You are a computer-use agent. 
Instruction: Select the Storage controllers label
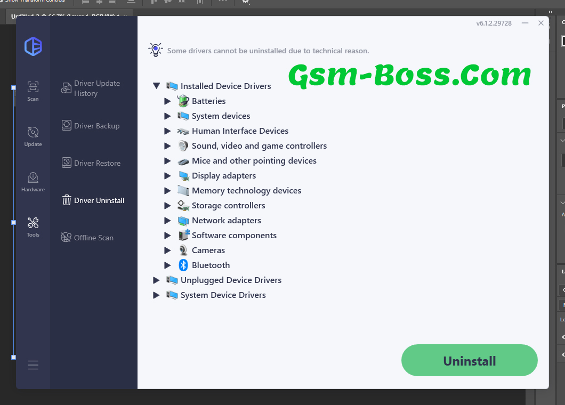pos(229,205)
